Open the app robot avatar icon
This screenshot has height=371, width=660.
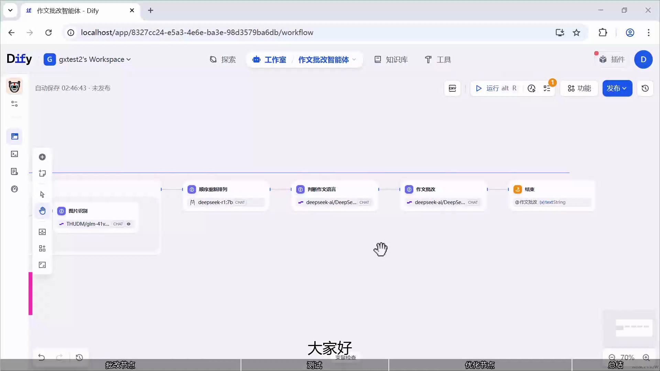click(14, 86)
